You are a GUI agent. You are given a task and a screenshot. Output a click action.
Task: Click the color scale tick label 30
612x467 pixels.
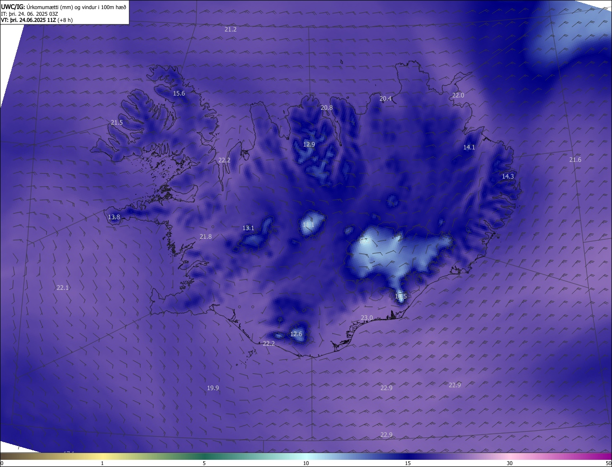click(x=510, y=463)
